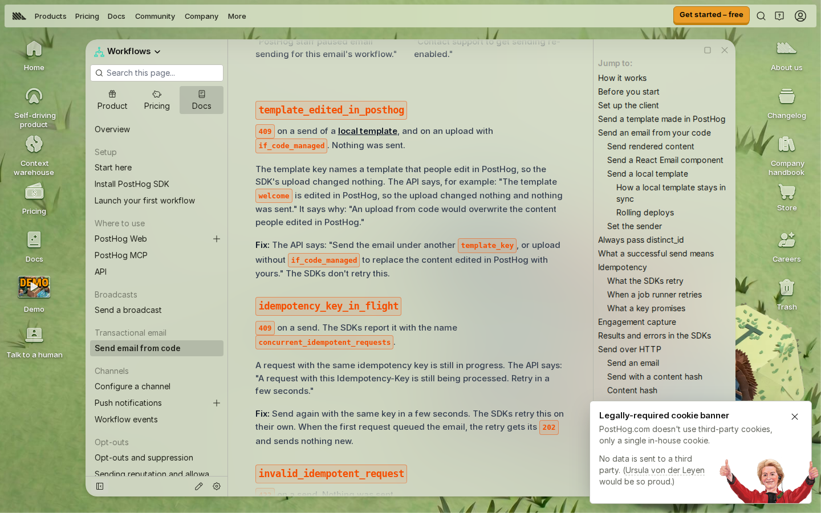Open the Context warehouse desktop icon
Image resolution: width=821 pixels, height=513 pixels.
[34, 155]
